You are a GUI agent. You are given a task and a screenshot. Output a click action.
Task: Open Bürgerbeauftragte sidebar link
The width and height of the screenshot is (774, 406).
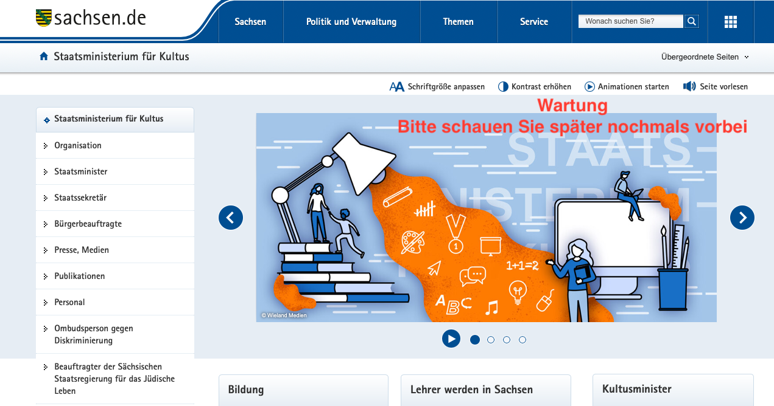click(88, 224)
